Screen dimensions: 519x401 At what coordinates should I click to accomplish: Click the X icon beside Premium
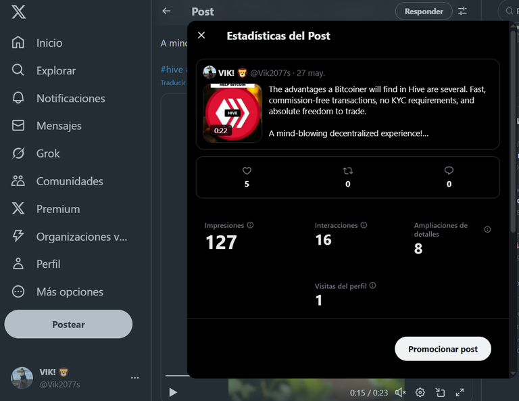point(18,208)
